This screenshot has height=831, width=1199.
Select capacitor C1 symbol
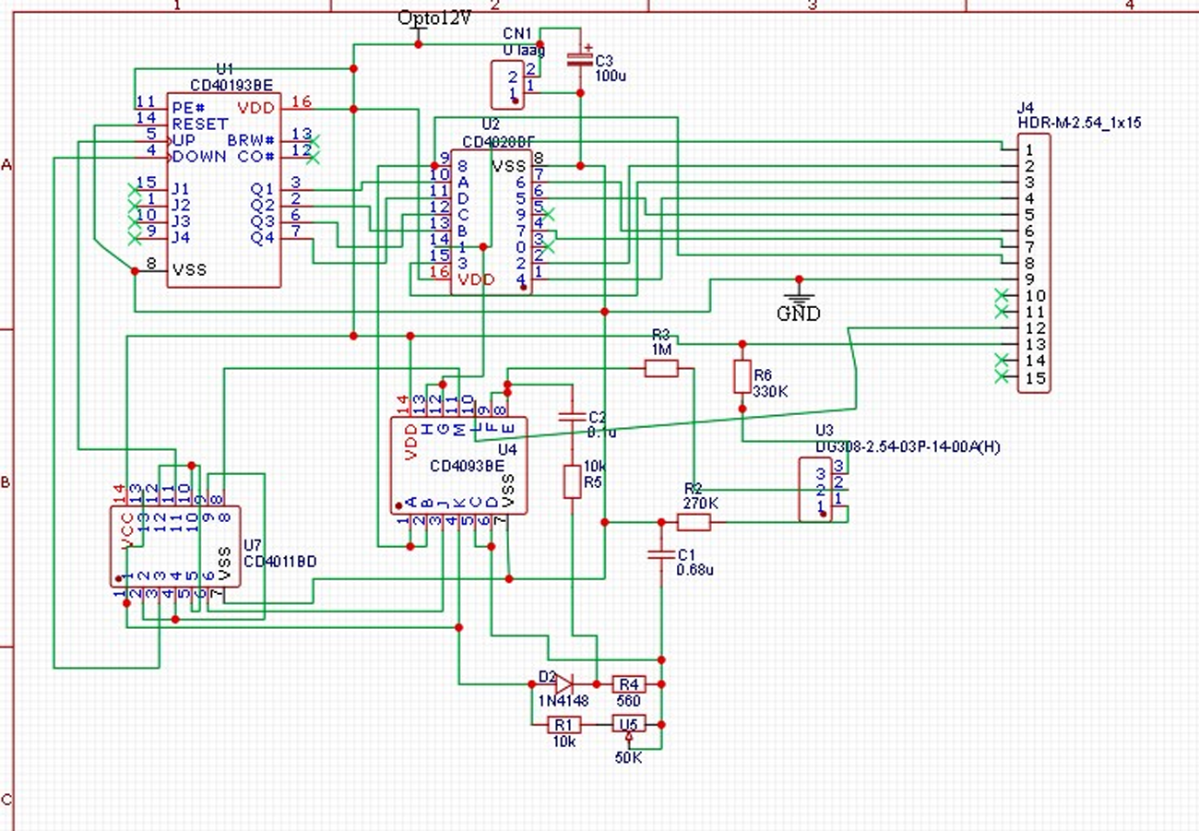tap(660, 555)
